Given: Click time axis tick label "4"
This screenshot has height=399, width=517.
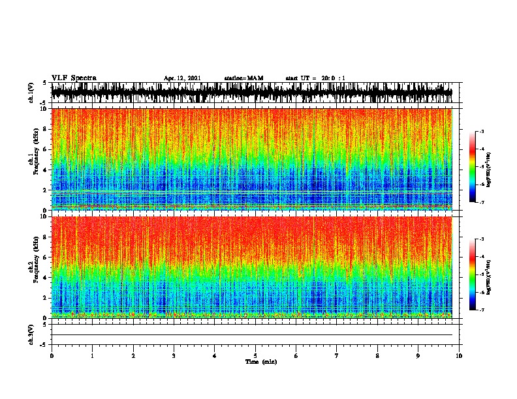Looking at the screenshot, I should pyautogui.click(x=215, y=356).
